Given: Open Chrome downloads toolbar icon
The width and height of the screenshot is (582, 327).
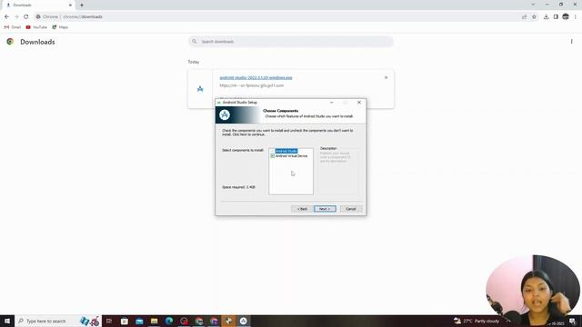Looking at the screenshot, I should (546, 16).
